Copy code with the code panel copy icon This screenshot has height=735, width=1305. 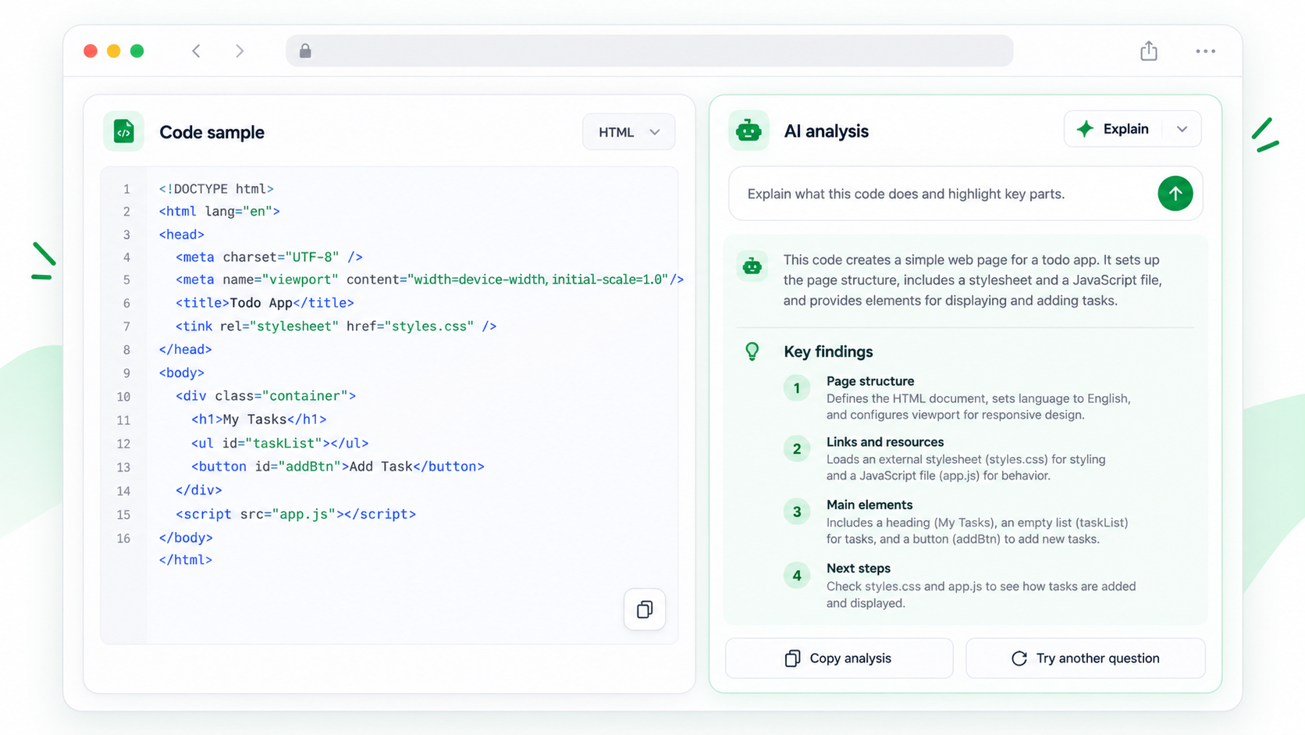pos(645,609)
